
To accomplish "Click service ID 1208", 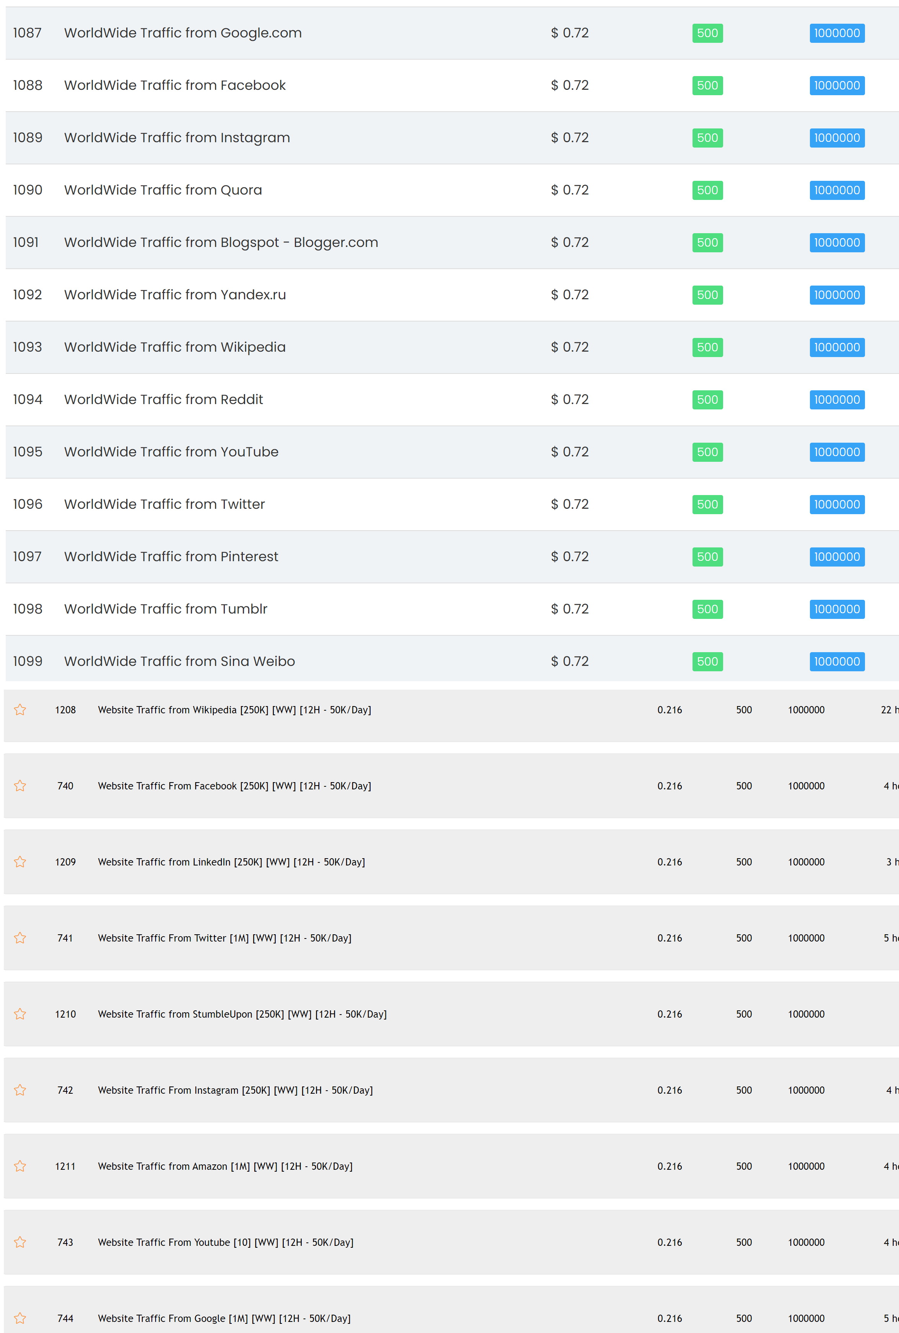I will click(65, 710).
